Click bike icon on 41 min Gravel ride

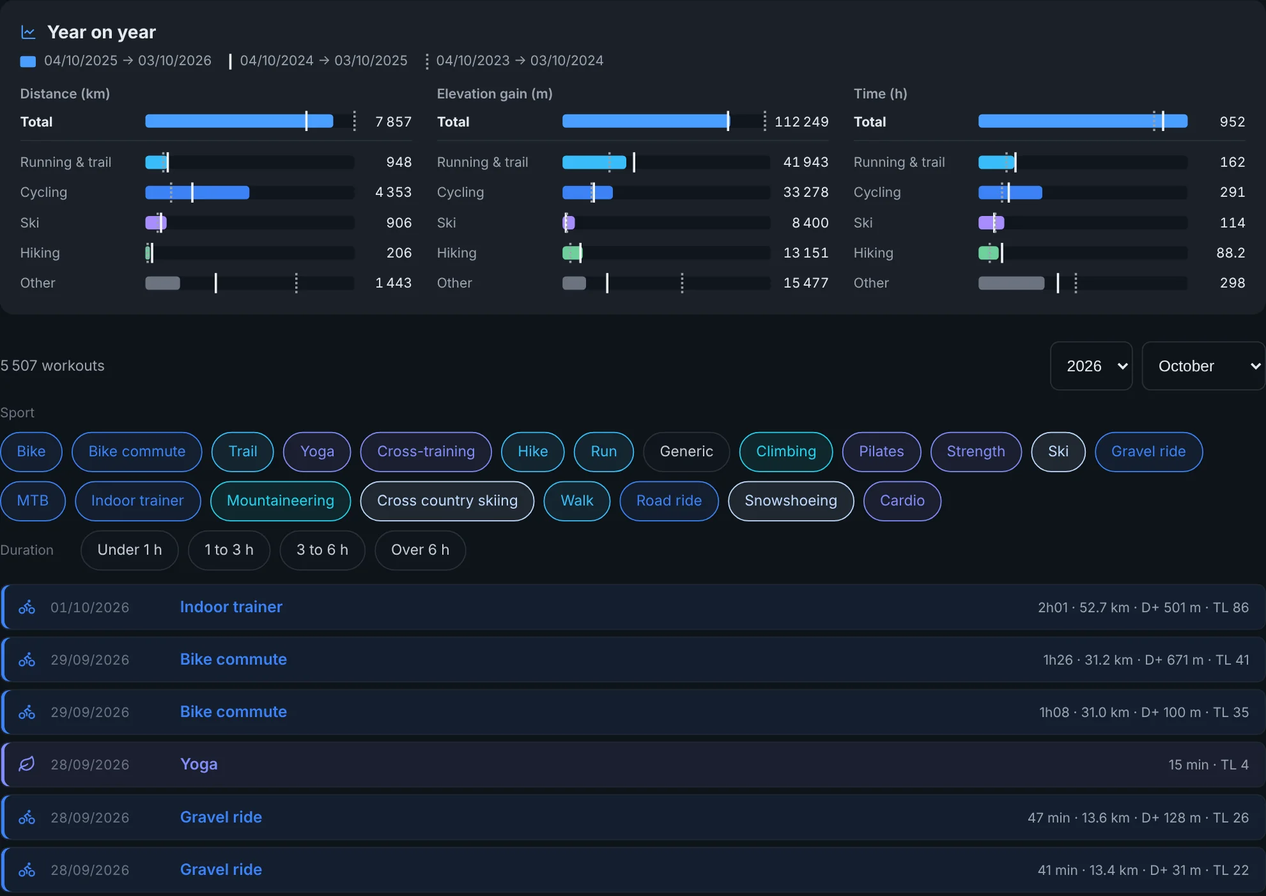[x=27, y=870]
